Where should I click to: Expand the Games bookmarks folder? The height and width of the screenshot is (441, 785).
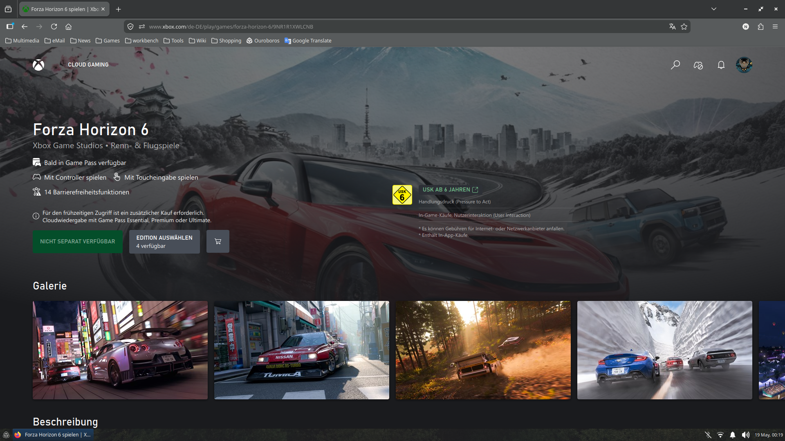pos(108,40)
